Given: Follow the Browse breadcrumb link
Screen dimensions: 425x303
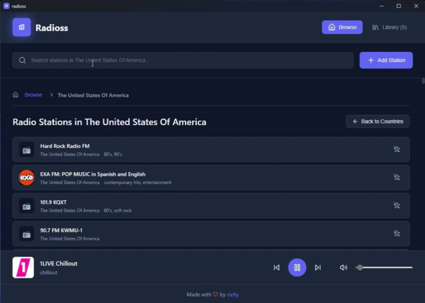Looking at the screenshot, I should 33,95.
